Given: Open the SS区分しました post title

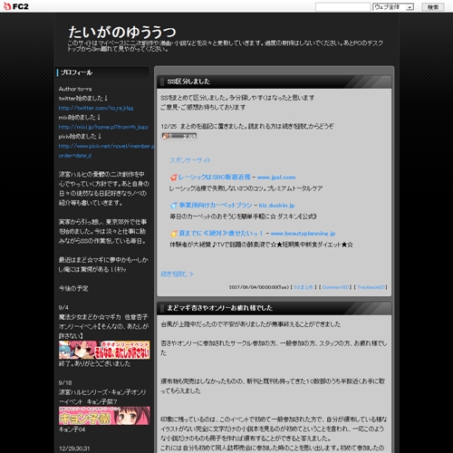Looking at the screenshot, I should 188,82.
